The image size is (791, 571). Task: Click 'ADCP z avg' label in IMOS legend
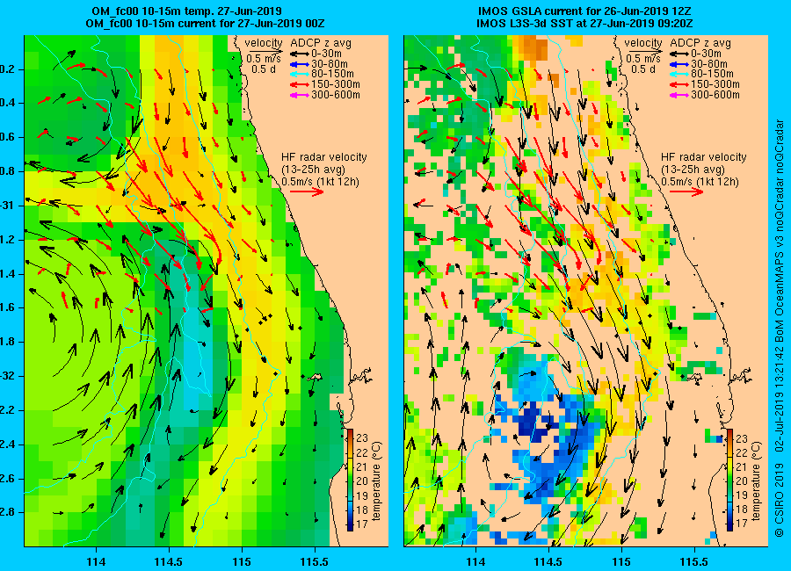click(x=700, y=43)
